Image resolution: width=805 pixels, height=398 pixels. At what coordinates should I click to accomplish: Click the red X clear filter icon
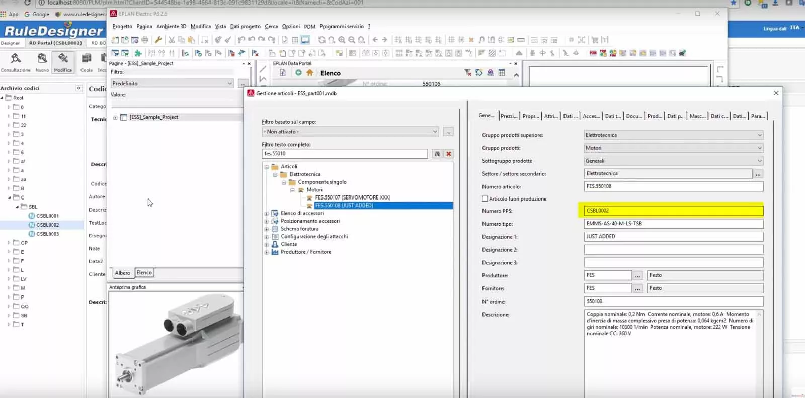449,154
